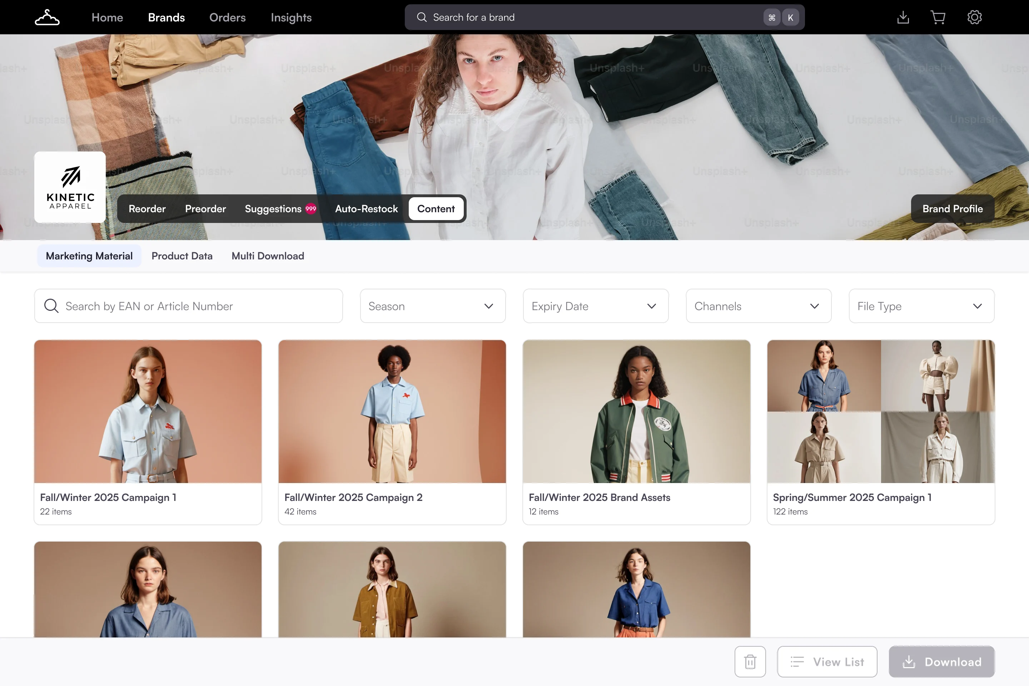Open the shopping cart icon
This screenshot has height=686, width=1029.
coord(938,18)
